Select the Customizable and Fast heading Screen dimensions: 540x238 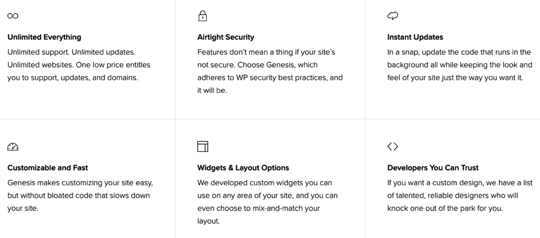click(x=47, y=168)
